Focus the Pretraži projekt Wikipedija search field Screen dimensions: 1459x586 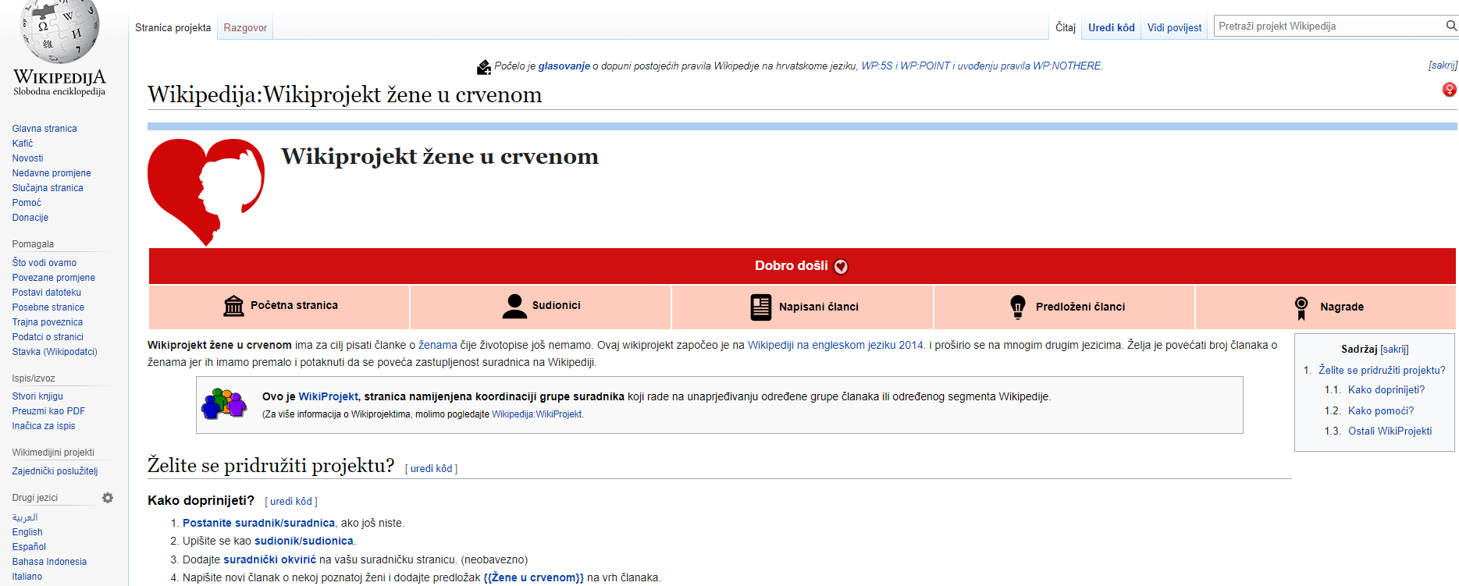point(1329,26)
